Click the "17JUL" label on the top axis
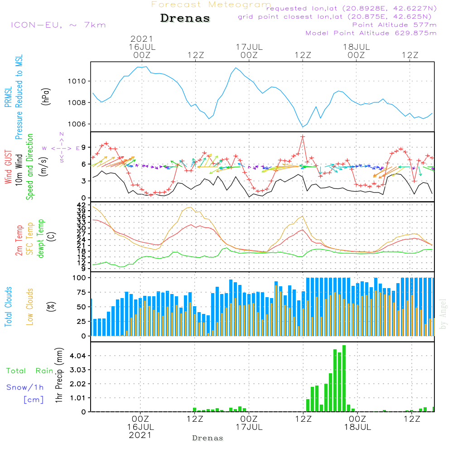 [249, 47]
